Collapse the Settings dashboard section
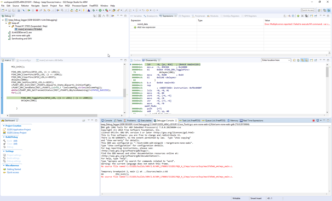Viewport: 332px width, 201px height. pyautogui.click(x=4, y=151)
